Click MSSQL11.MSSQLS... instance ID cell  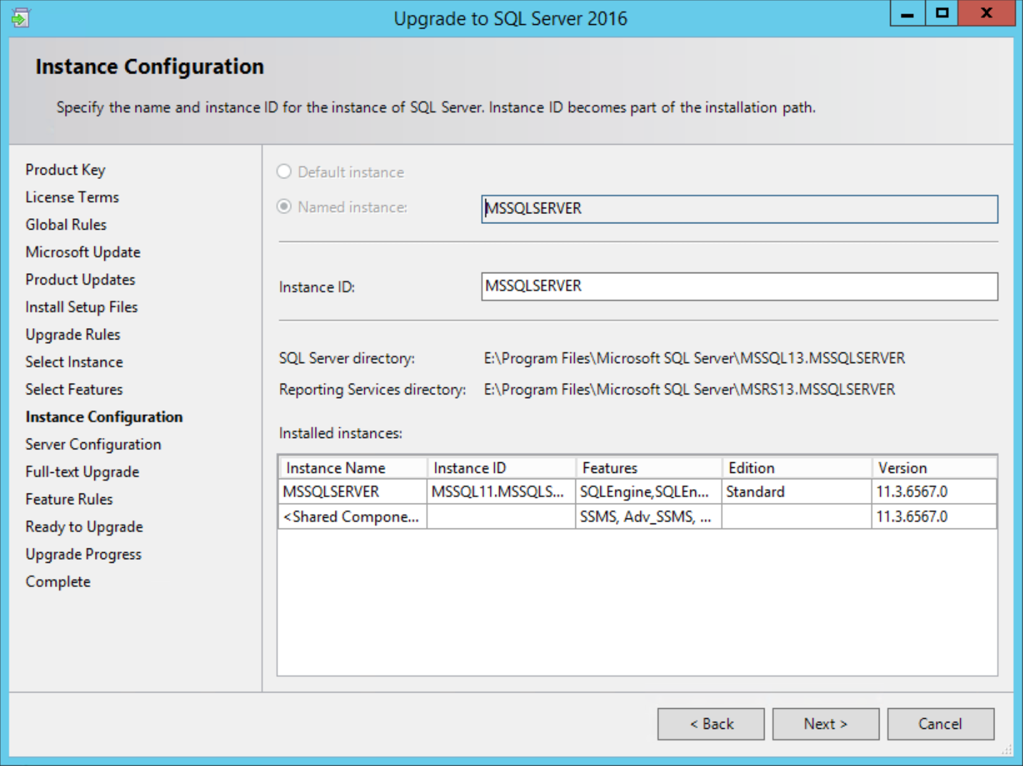click(x=501, y=491)
